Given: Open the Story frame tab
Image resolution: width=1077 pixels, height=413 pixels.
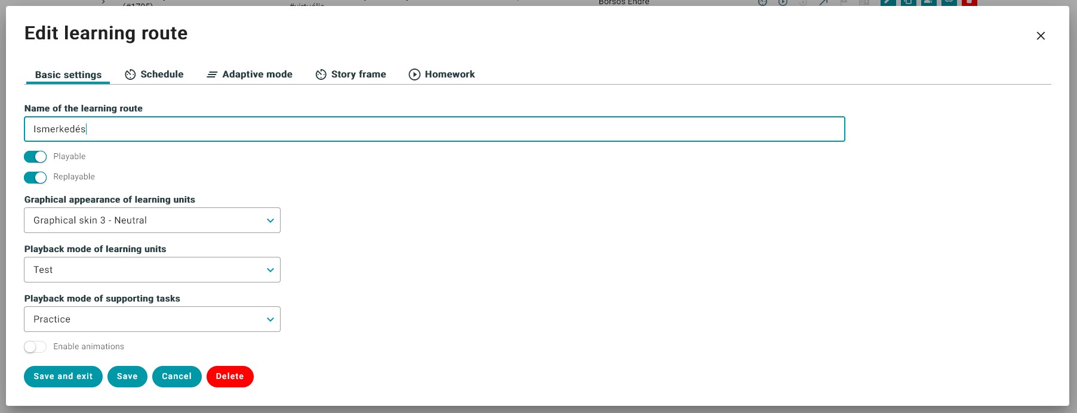Looking at the screenshot, I should click(351, 74).
